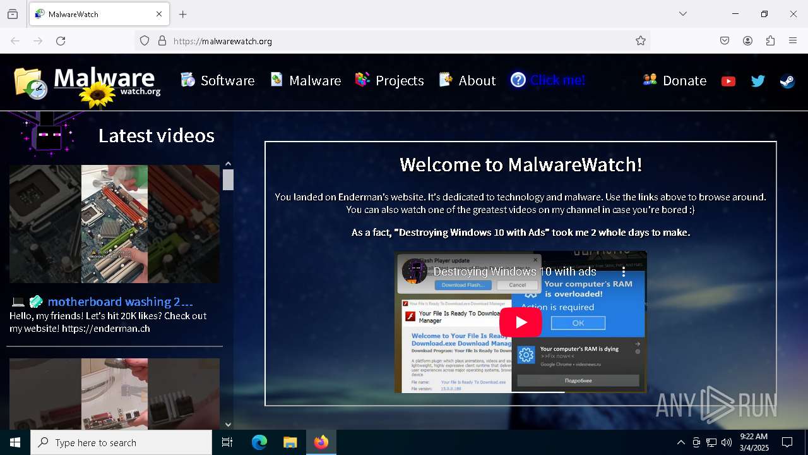Open the notification center icon

pyautogui.click(x=787, y=442)
